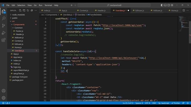Collapse all folders in Explorer

click(x=32, y=10)
